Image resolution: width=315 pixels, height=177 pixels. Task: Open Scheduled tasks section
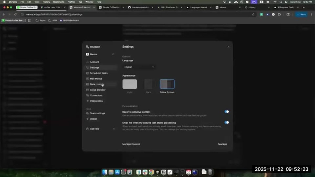101,73
